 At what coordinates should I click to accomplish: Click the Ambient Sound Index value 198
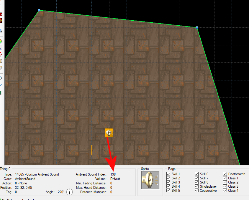coord(113,174)
